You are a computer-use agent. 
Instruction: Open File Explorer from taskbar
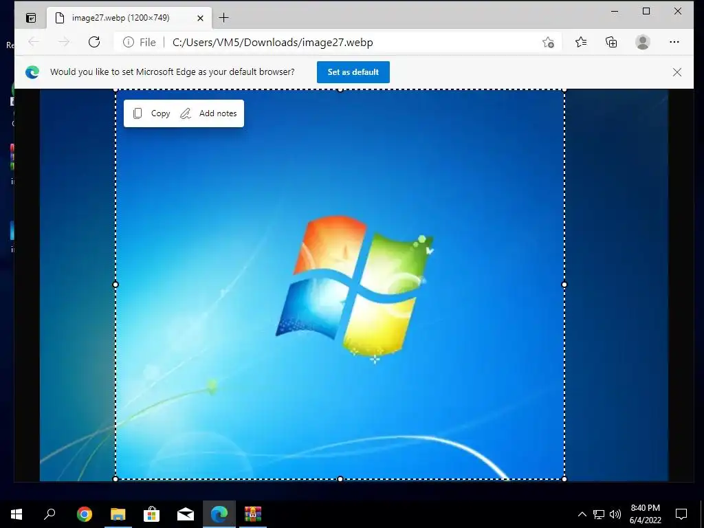coord(118,514)
